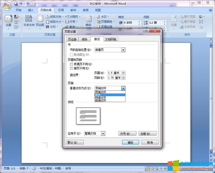Click the proofing check icon in status bar
Screen dimensions: 215x173
[x=34, y=168]
